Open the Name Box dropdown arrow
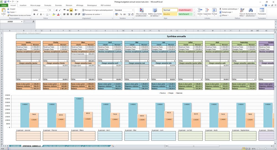Screen dimensions: 277x150 click(22, 21)
